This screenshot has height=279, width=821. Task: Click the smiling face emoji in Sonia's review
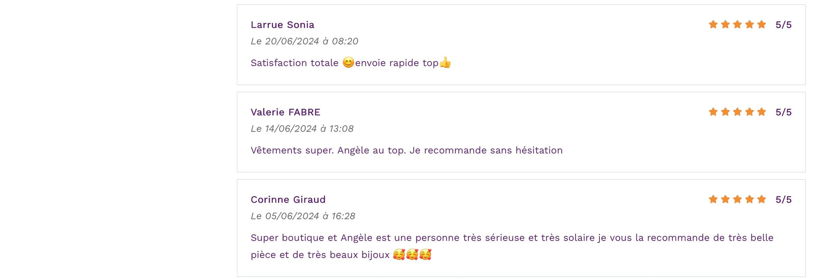(x=348, y=63)
